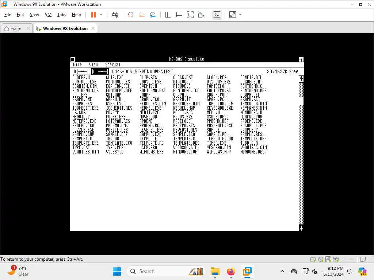Open the VMware Help menu

tap(76, 15)
